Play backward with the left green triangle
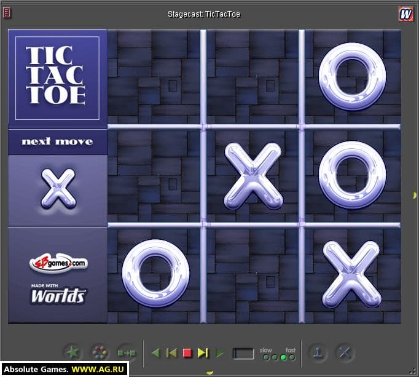This screenshot has width=419, height=377. (x=155, y=353)
